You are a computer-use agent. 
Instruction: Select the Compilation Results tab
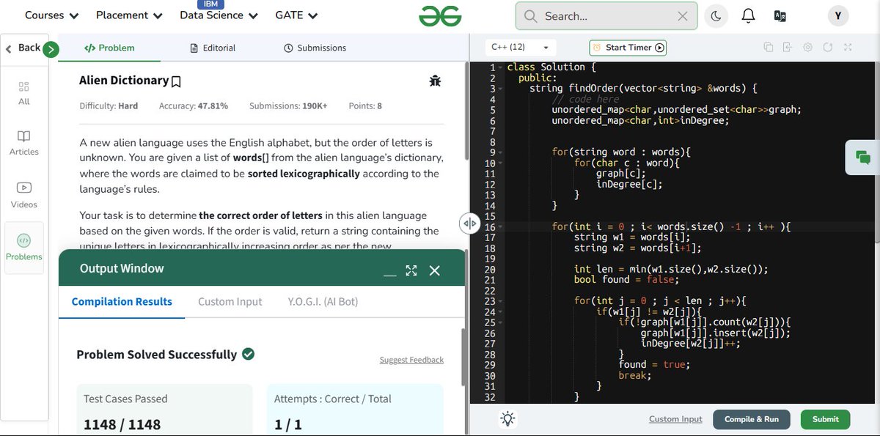[122, 301]
